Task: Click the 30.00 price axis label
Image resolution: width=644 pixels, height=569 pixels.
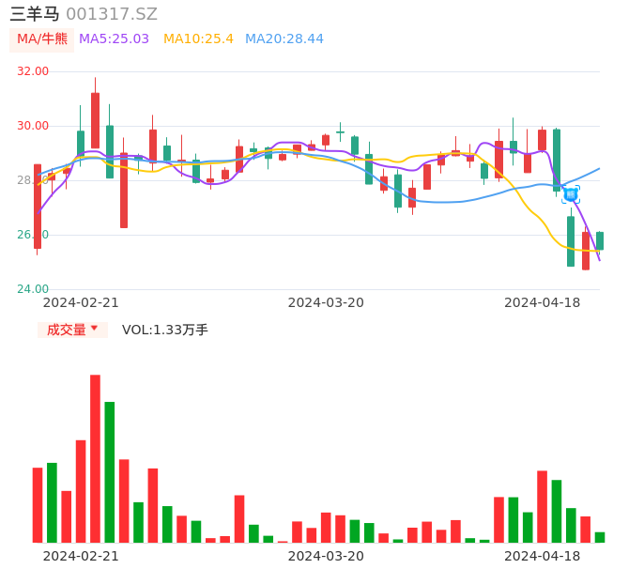Action: 33,126
